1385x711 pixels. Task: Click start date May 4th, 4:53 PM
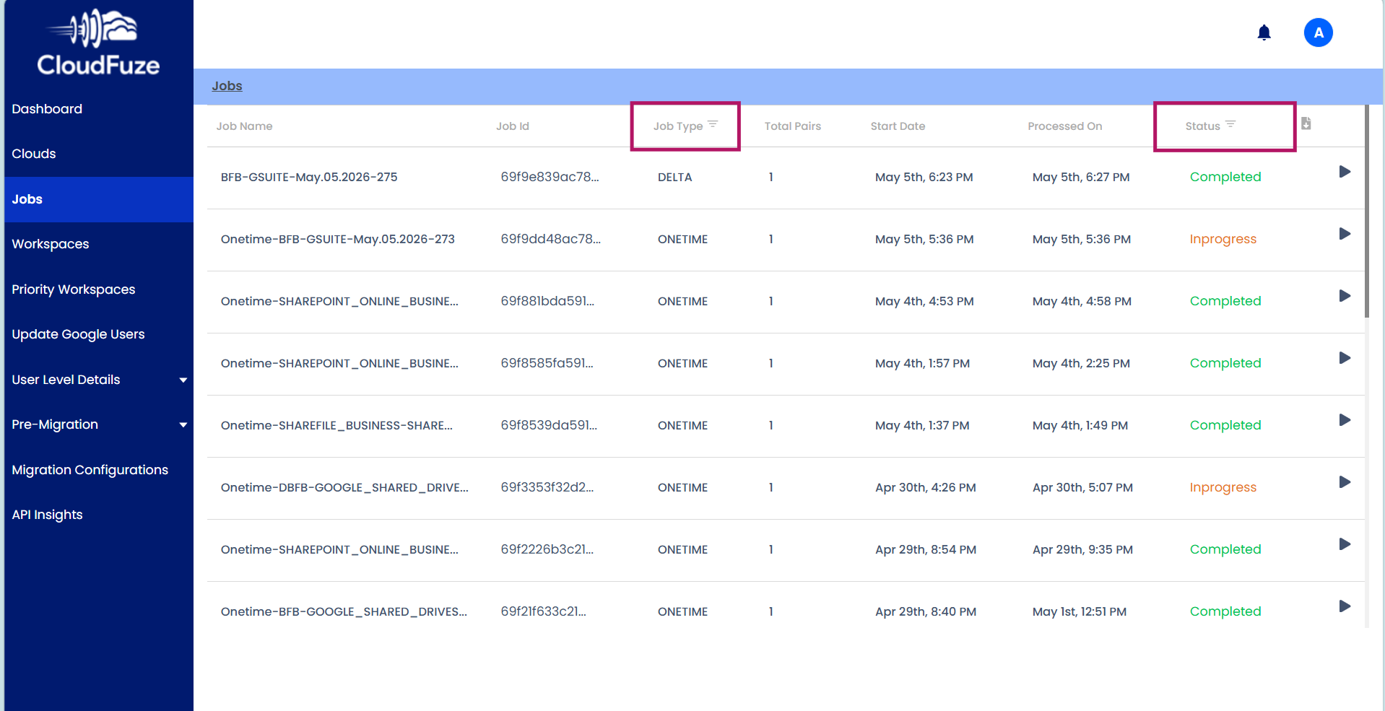click(x=924, y=301)
